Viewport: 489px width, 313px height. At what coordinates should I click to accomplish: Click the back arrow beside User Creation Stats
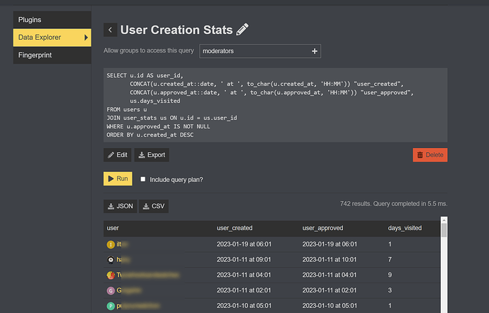tap(110, 30)
